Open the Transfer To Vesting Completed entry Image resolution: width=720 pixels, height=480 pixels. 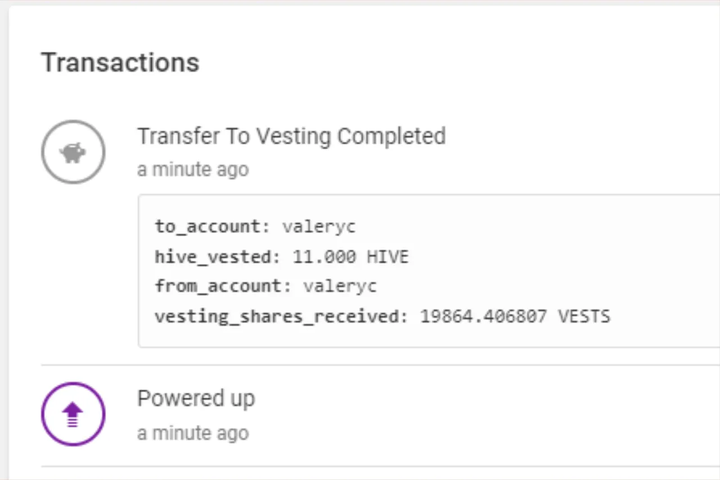[x=291, y=136]
